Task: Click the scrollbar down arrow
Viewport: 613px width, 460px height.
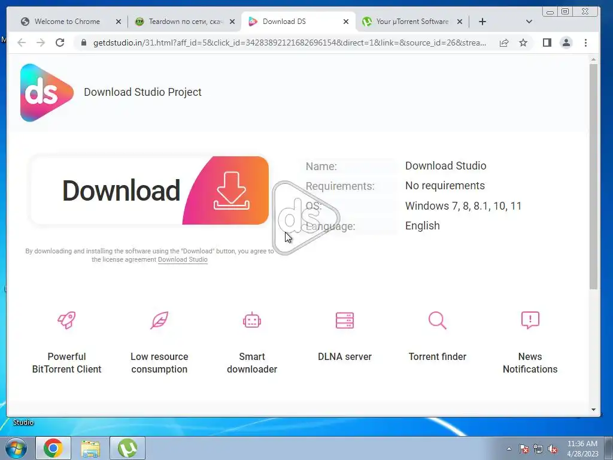Action: coord(593,410)
